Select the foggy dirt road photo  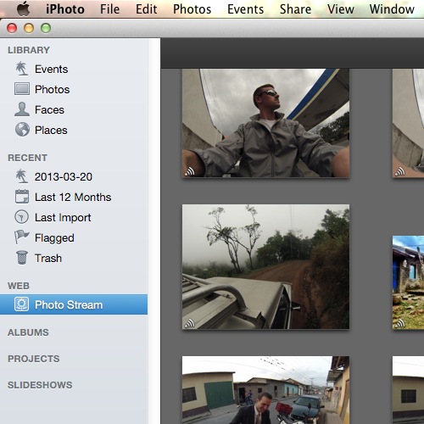265,267
